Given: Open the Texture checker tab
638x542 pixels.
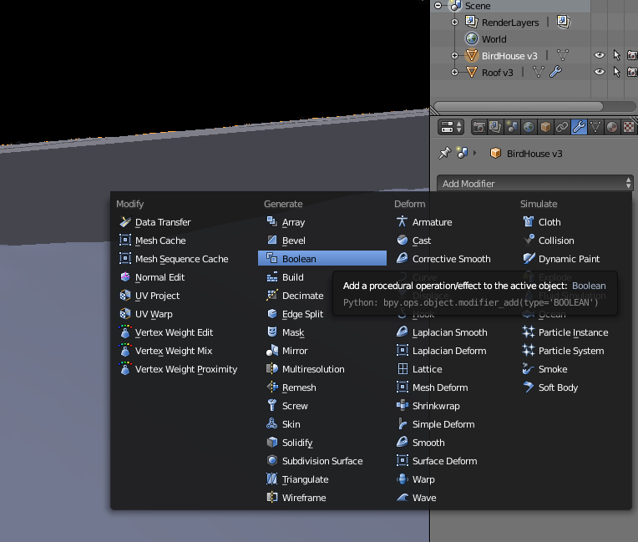Looking at the screenshot, I should (629, 127).
